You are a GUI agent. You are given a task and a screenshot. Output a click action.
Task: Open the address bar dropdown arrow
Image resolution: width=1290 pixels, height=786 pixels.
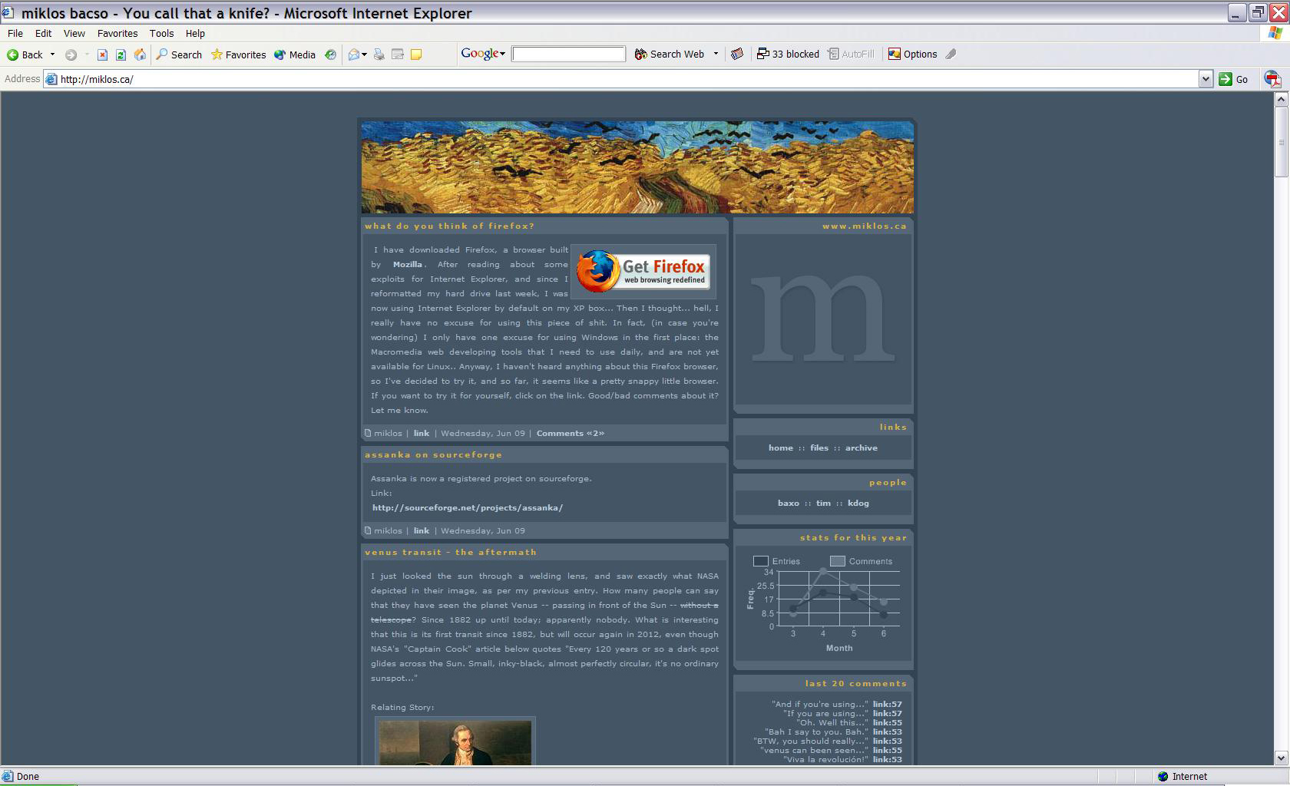point(1205,79)
